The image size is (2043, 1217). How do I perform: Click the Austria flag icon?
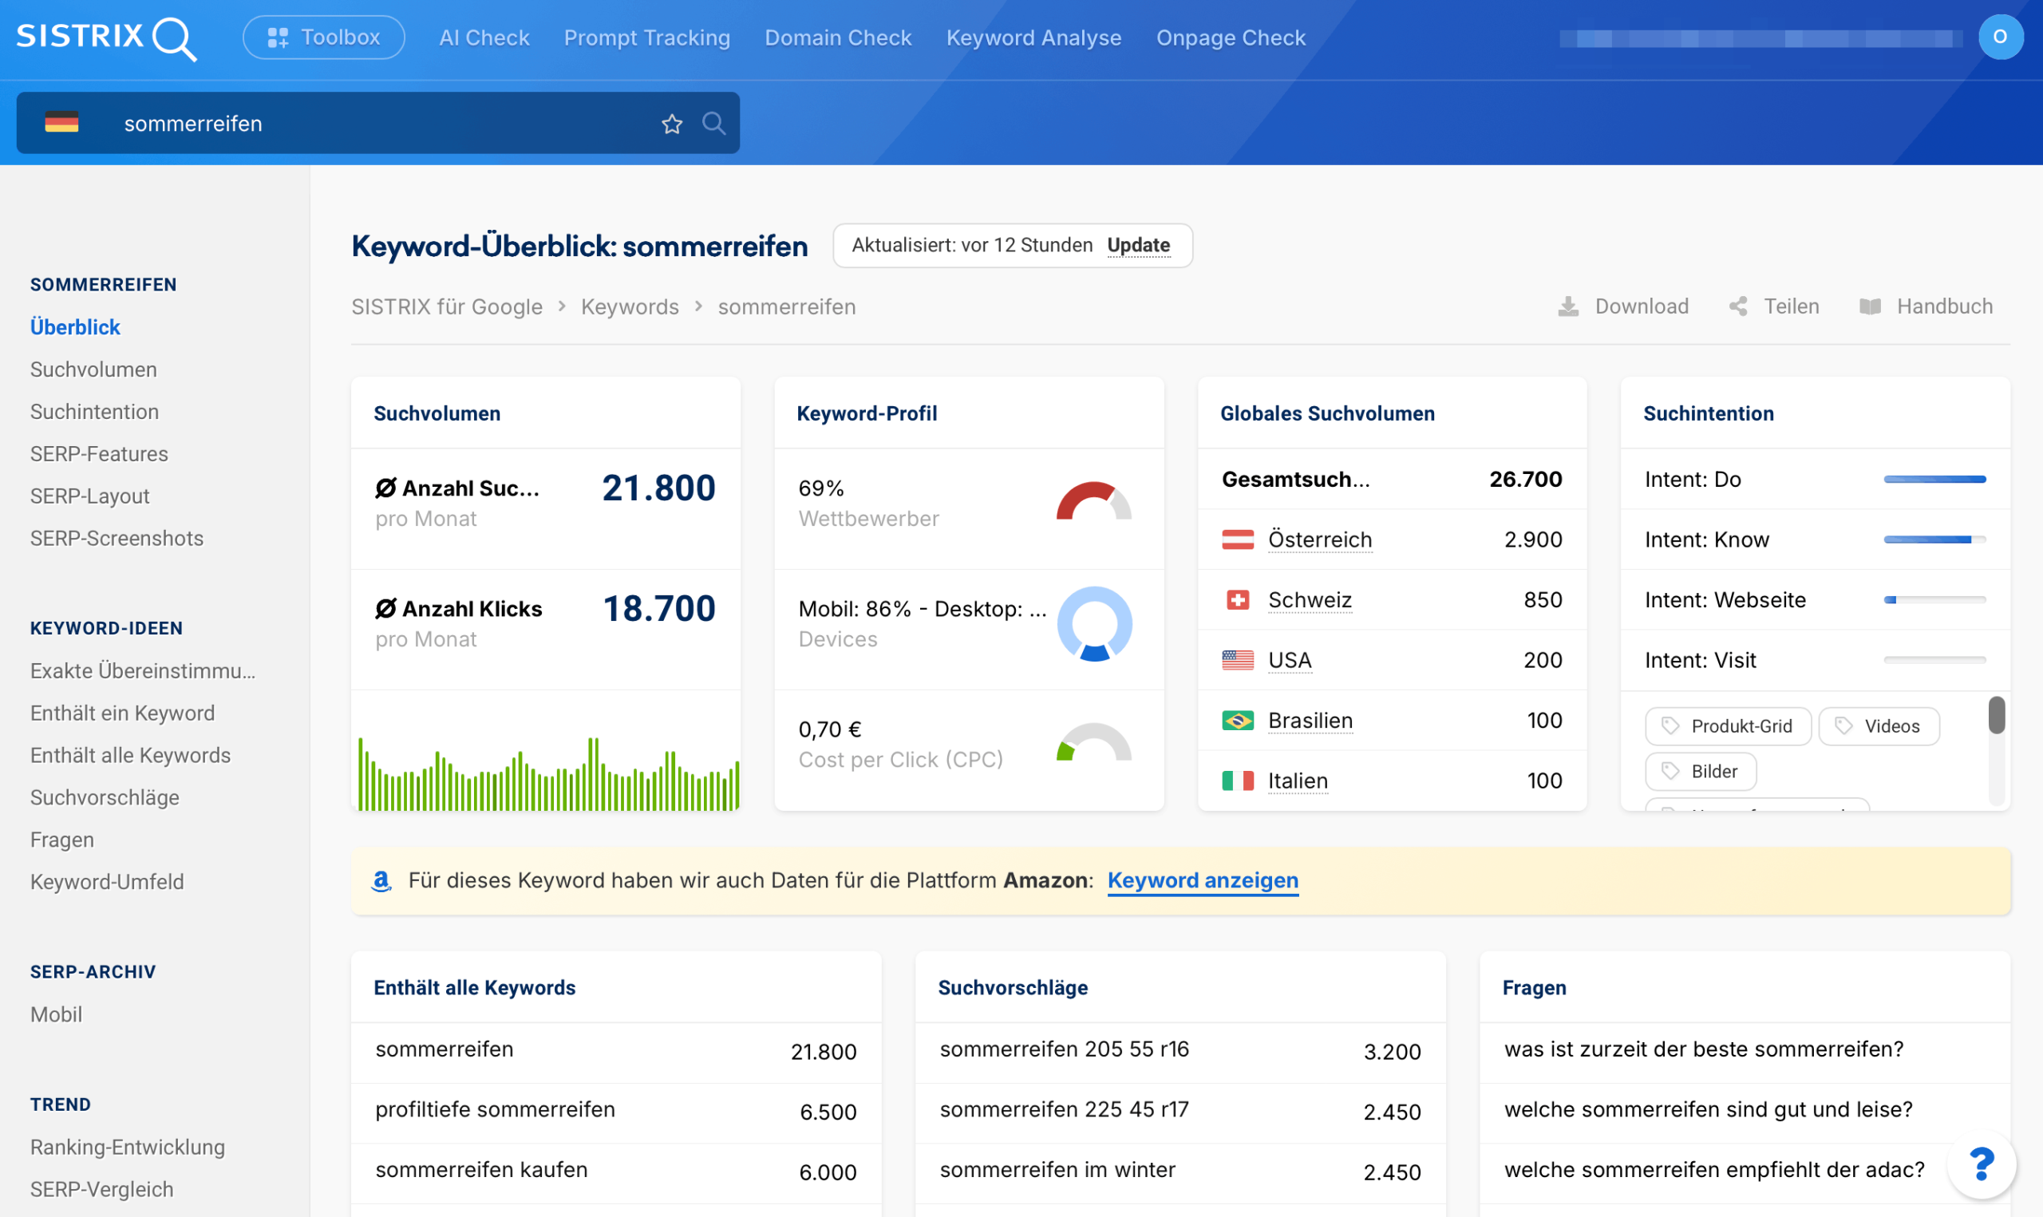(x=1238, y=539)
